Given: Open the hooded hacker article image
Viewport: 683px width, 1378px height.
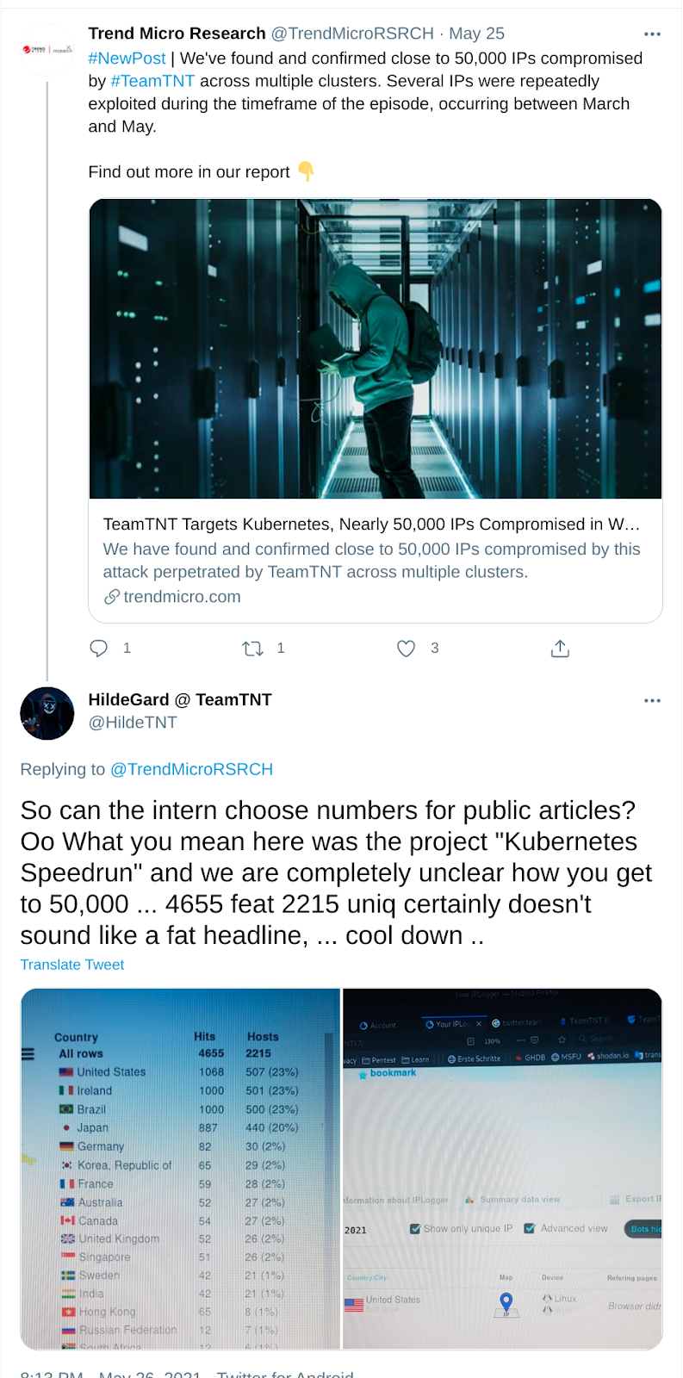Looking at the screenshot, I should (x=376, y=349).
